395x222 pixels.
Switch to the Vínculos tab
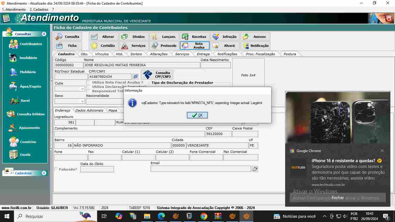coord(102,54)
